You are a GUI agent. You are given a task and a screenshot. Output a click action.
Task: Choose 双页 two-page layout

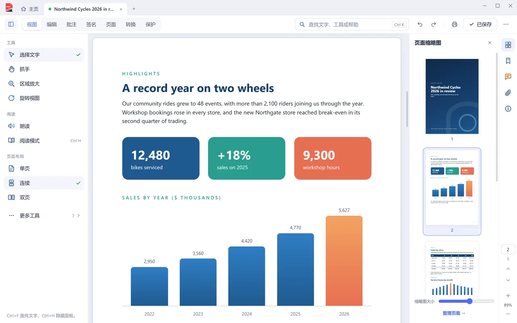click(44, 197)
